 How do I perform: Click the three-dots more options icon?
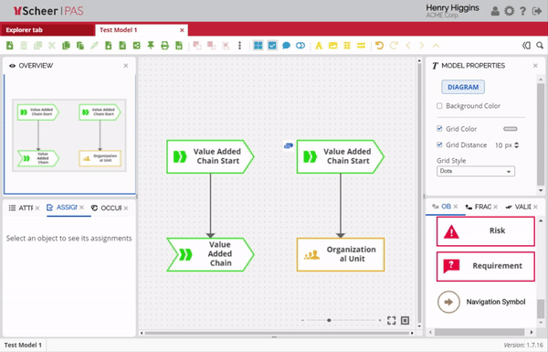(x=239, y=46)
